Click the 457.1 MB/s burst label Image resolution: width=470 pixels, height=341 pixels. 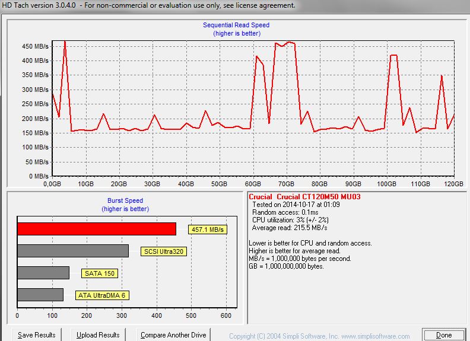point(208,230)
